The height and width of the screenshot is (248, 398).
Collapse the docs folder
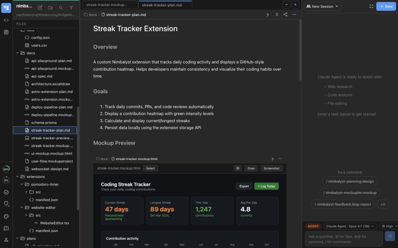[x=18, y=53]
